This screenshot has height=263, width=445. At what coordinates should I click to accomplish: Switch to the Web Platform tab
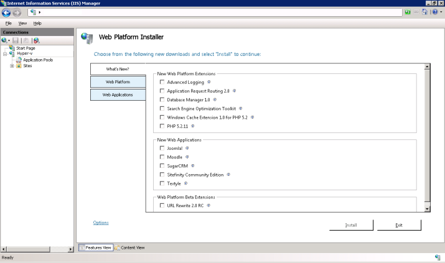pyautogui.click(x=118, y=81)
